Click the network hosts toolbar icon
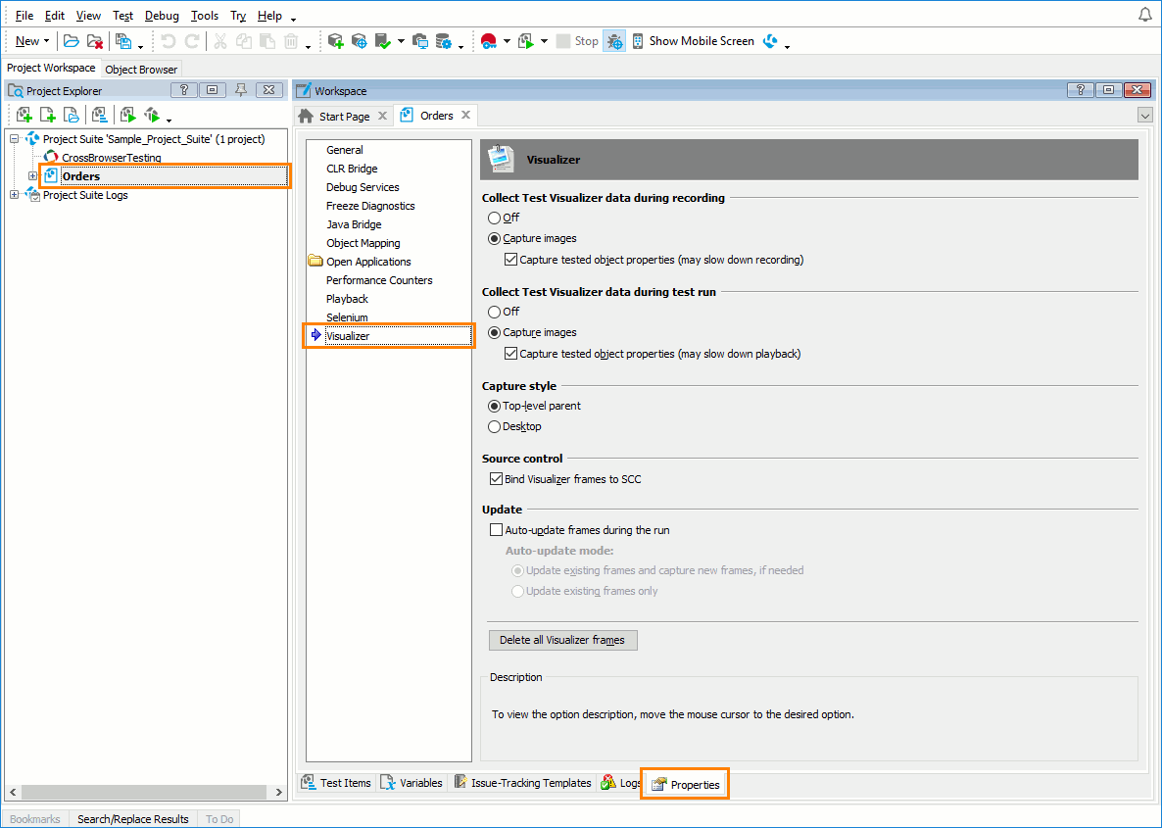This screenshot has width=1162, height=828. (x=420, y=41)
